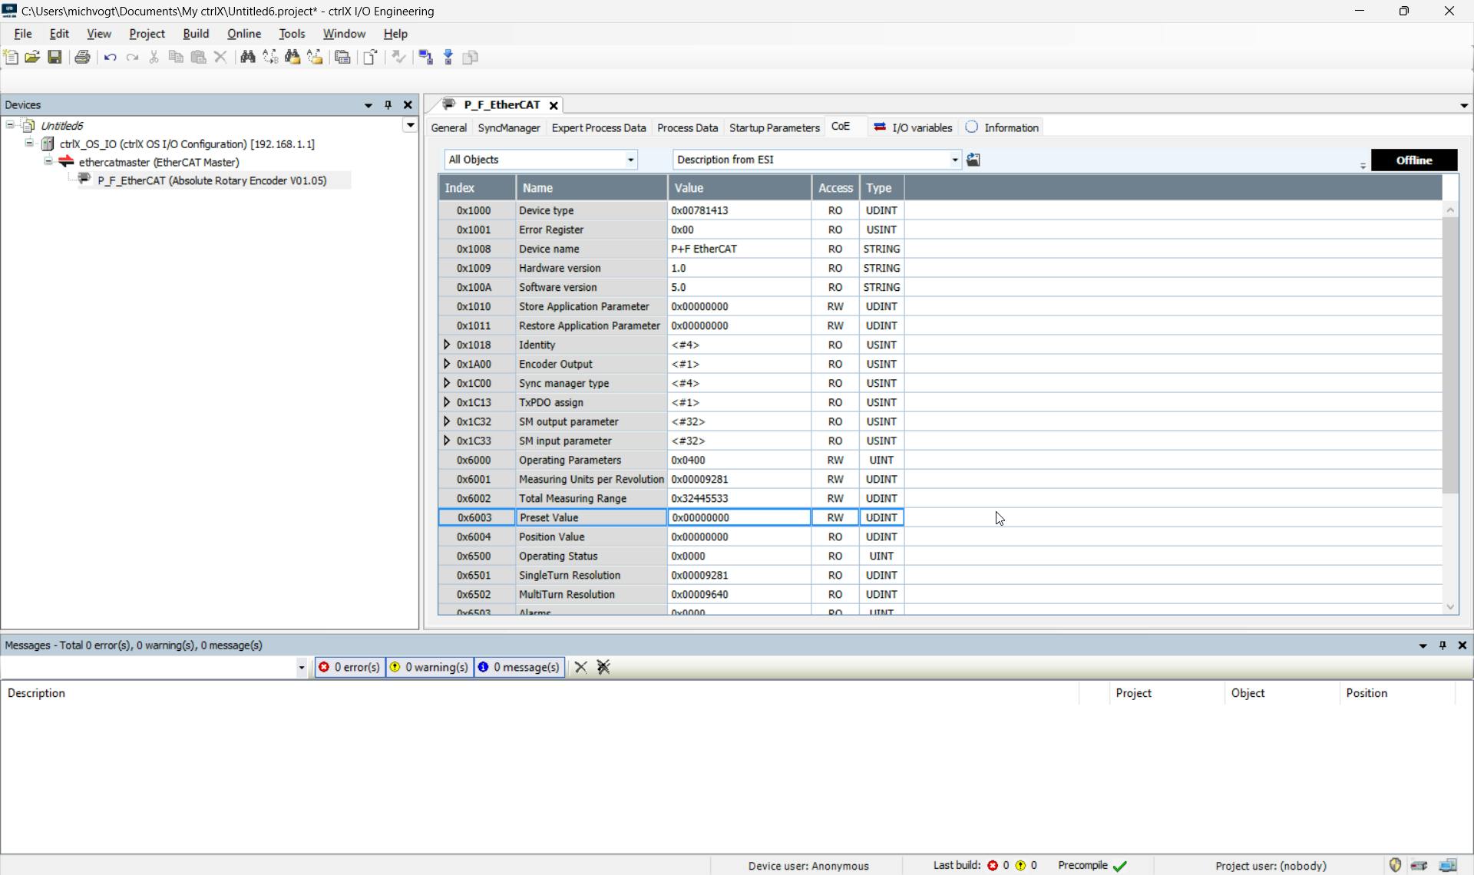The image size is (1474, 875).
Task: Click the New project toolbar icon
Action: pos(11,58)
